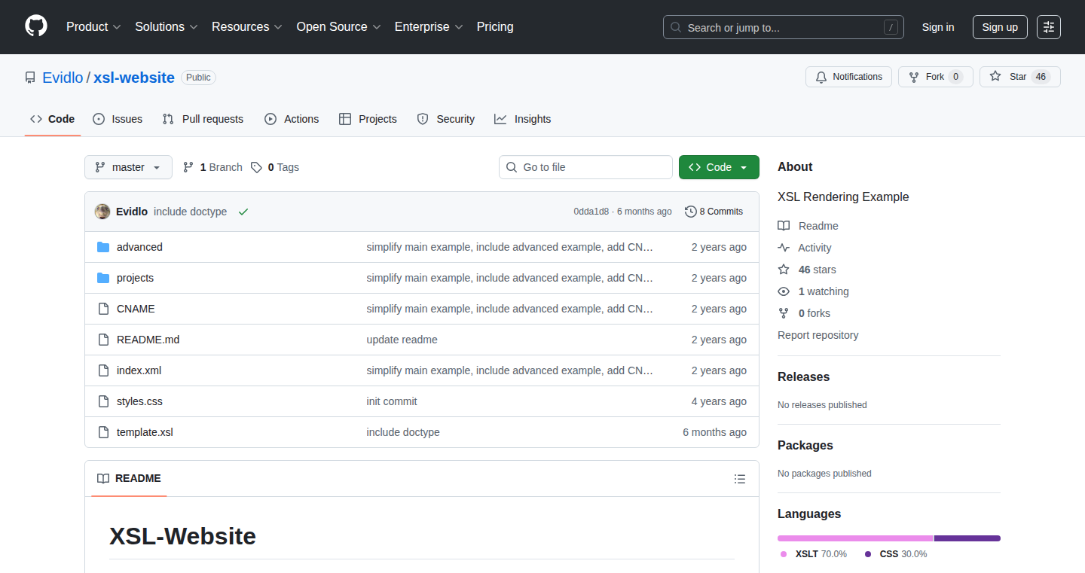This screenshot has height=573, width=1085.
Task: Open the template.xsl file name
Action: point(145,432)
